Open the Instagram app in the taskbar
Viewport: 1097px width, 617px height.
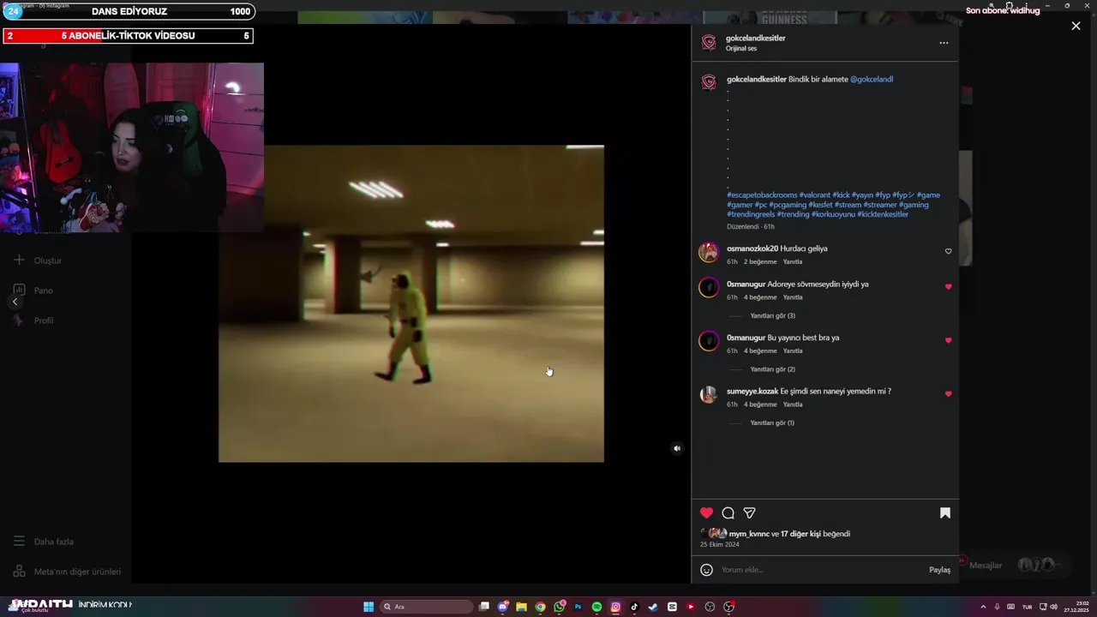[615, 607]
